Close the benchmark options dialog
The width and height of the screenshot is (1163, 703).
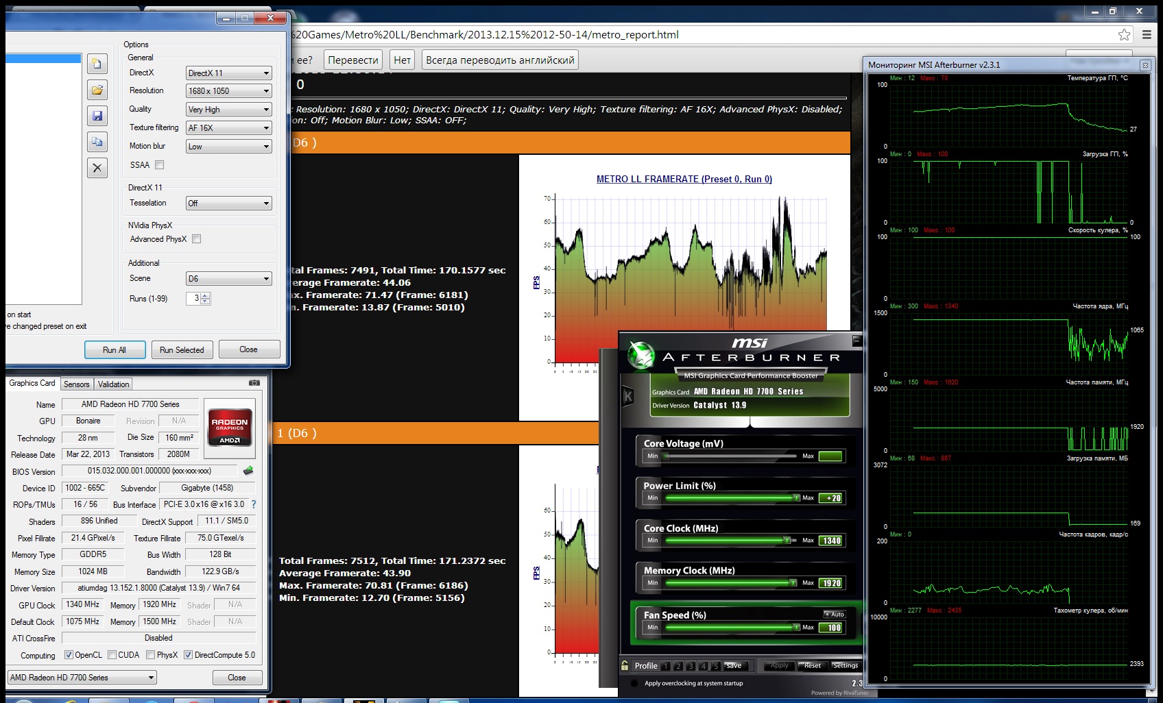click(249, 349)
